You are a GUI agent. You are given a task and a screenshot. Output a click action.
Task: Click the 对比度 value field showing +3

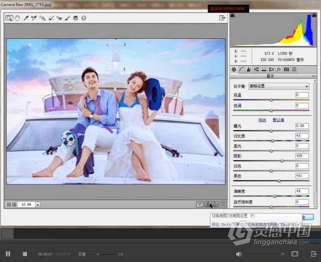tap(302, 136)
